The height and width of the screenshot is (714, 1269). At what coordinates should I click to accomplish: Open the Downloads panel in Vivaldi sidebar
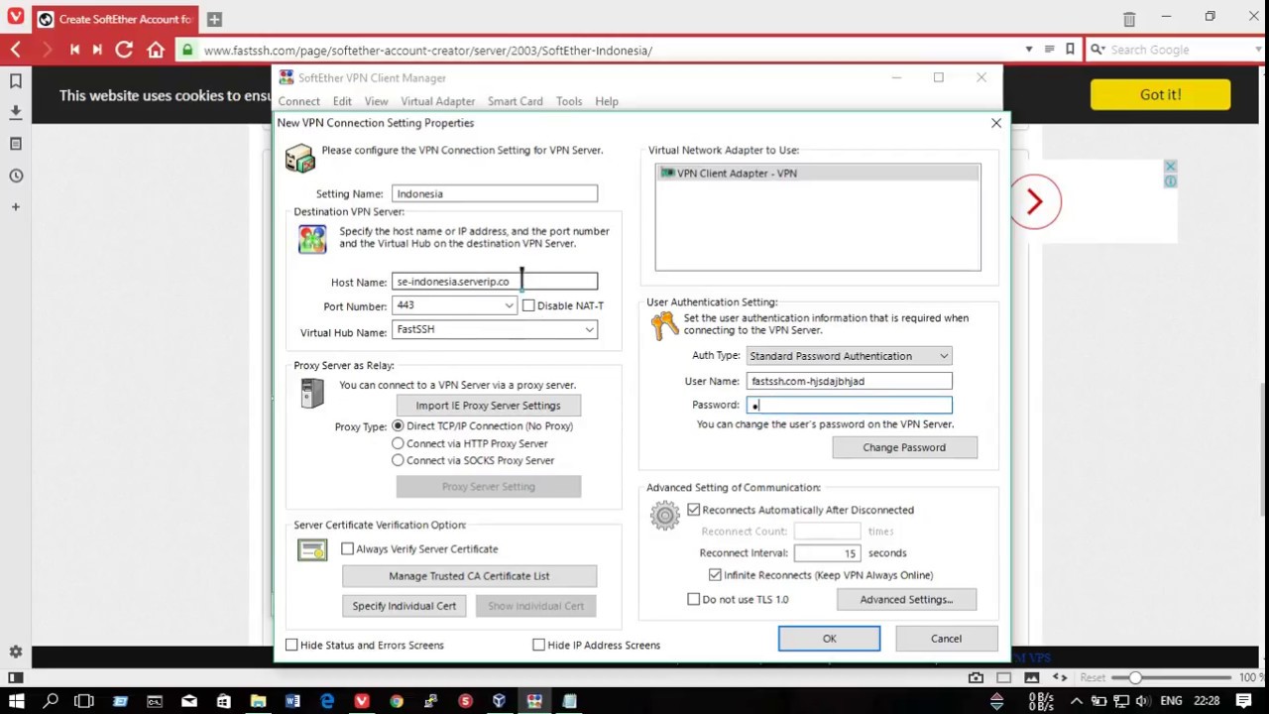16,112
